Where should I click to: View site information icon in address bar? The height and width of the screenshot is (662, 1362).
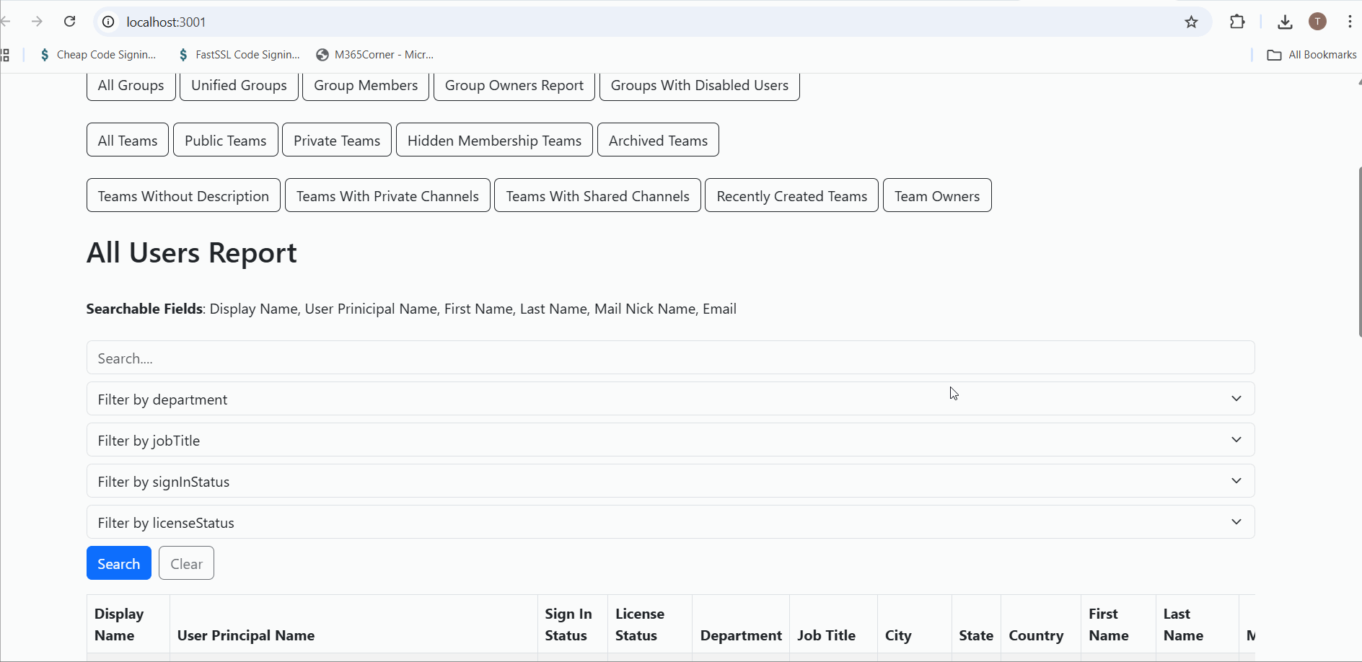[108, 22]
